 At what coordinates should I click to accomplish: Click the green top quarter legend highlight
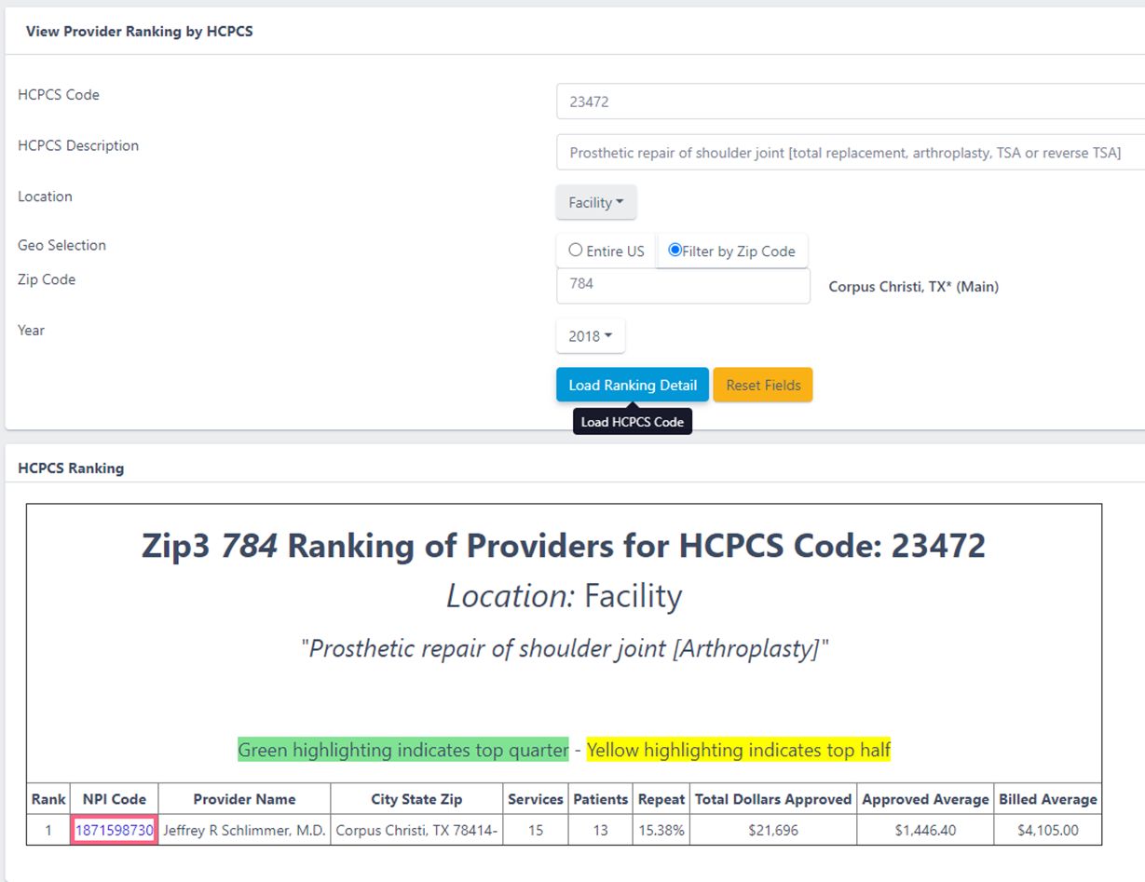coord(402,750)
